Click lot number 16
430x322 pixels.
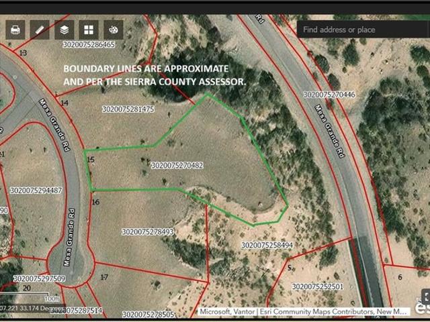[95, 202]
